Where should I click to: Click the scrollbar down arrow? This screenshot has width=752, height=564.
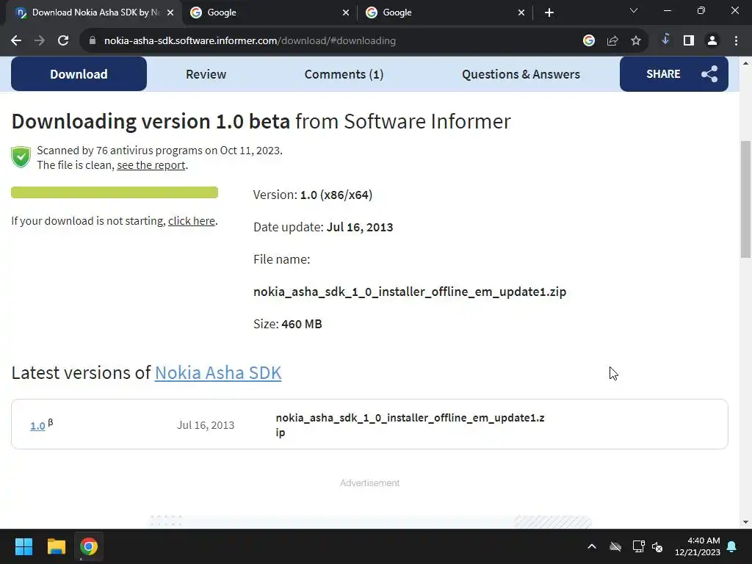745,522
